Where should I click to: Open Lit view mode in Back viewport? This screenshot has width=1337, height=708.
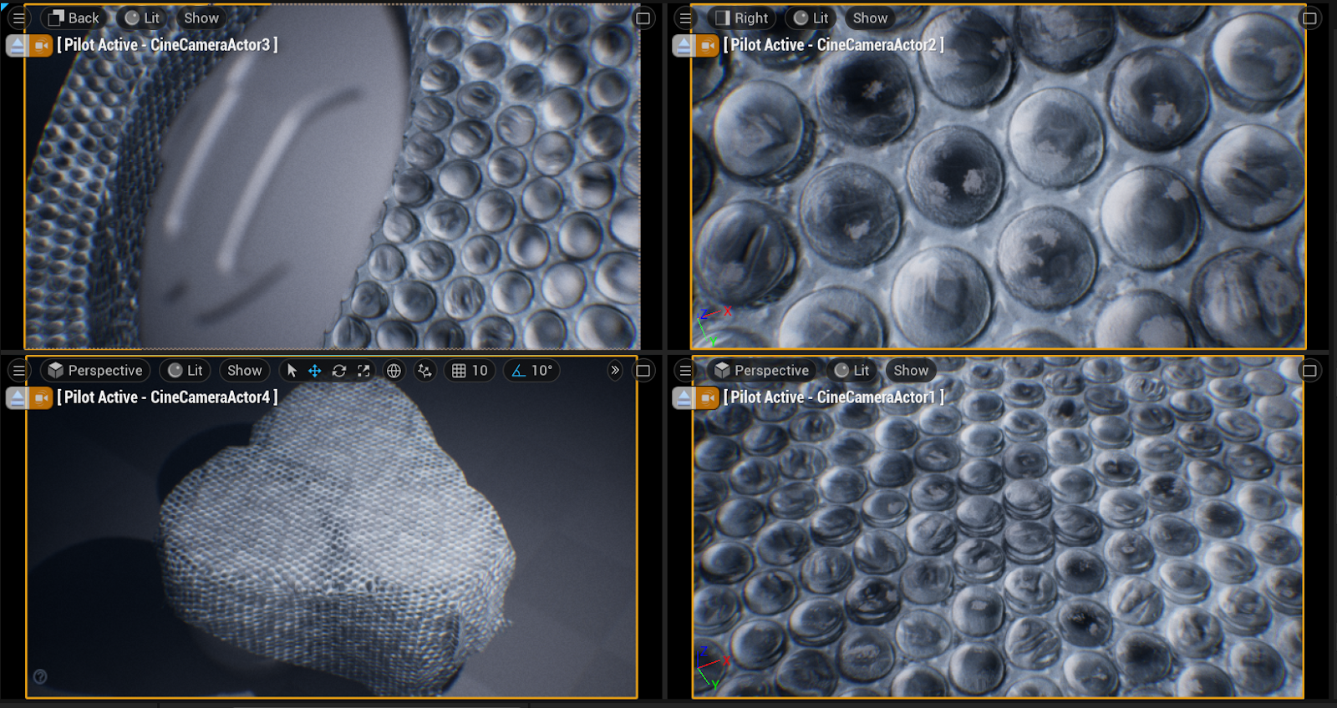pyautogui.click(x=142, y=18)
